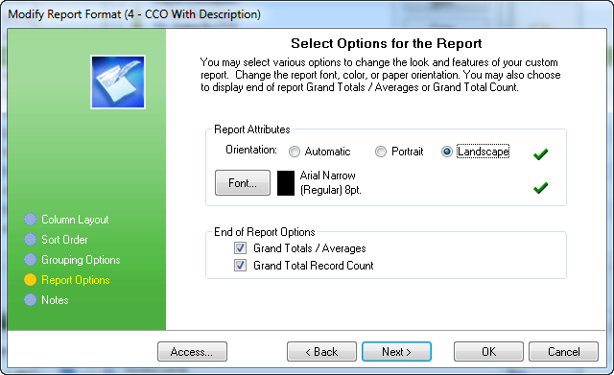Image resolution: width=614 pixels, height=375 pixels.
Task: Click the Sort Order step bullet
Action: click(x=30, y=239)
